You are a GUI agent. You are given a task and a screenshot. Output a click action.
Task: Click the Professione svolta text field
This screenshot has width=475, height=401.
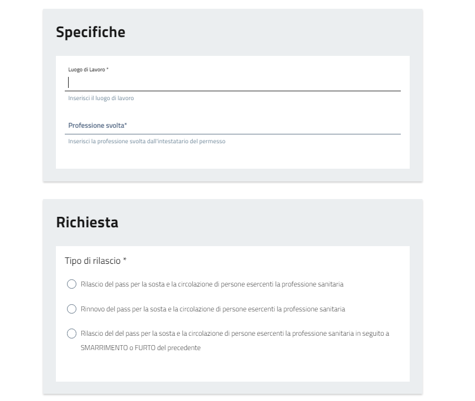[233, 126]
